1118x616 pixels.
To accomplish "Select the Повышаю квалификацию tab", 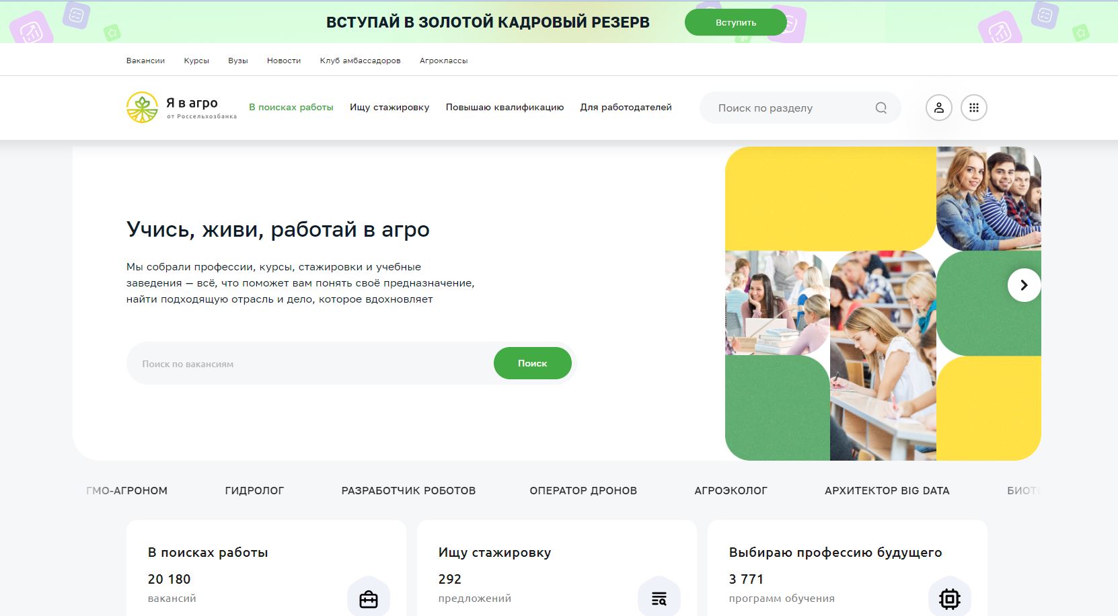I will tap(505, 107).
